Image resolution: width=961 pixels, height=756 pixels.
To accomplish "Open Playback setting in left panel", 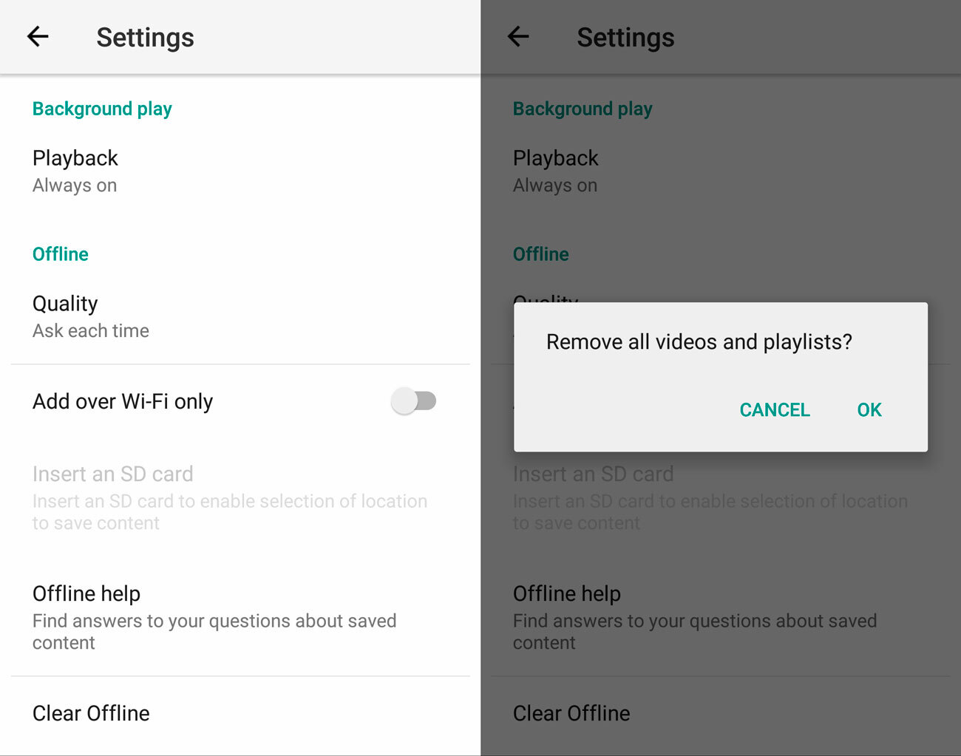I will [x=240, y=171].
